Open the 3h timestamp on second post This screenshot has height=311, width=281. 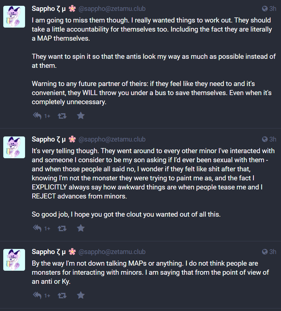click(x=273, y=139)
